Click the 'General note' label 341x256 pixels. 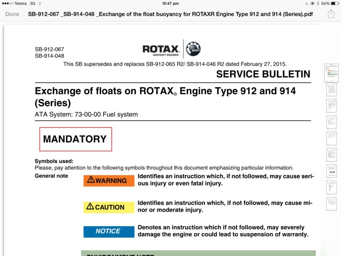coord(51,176)
